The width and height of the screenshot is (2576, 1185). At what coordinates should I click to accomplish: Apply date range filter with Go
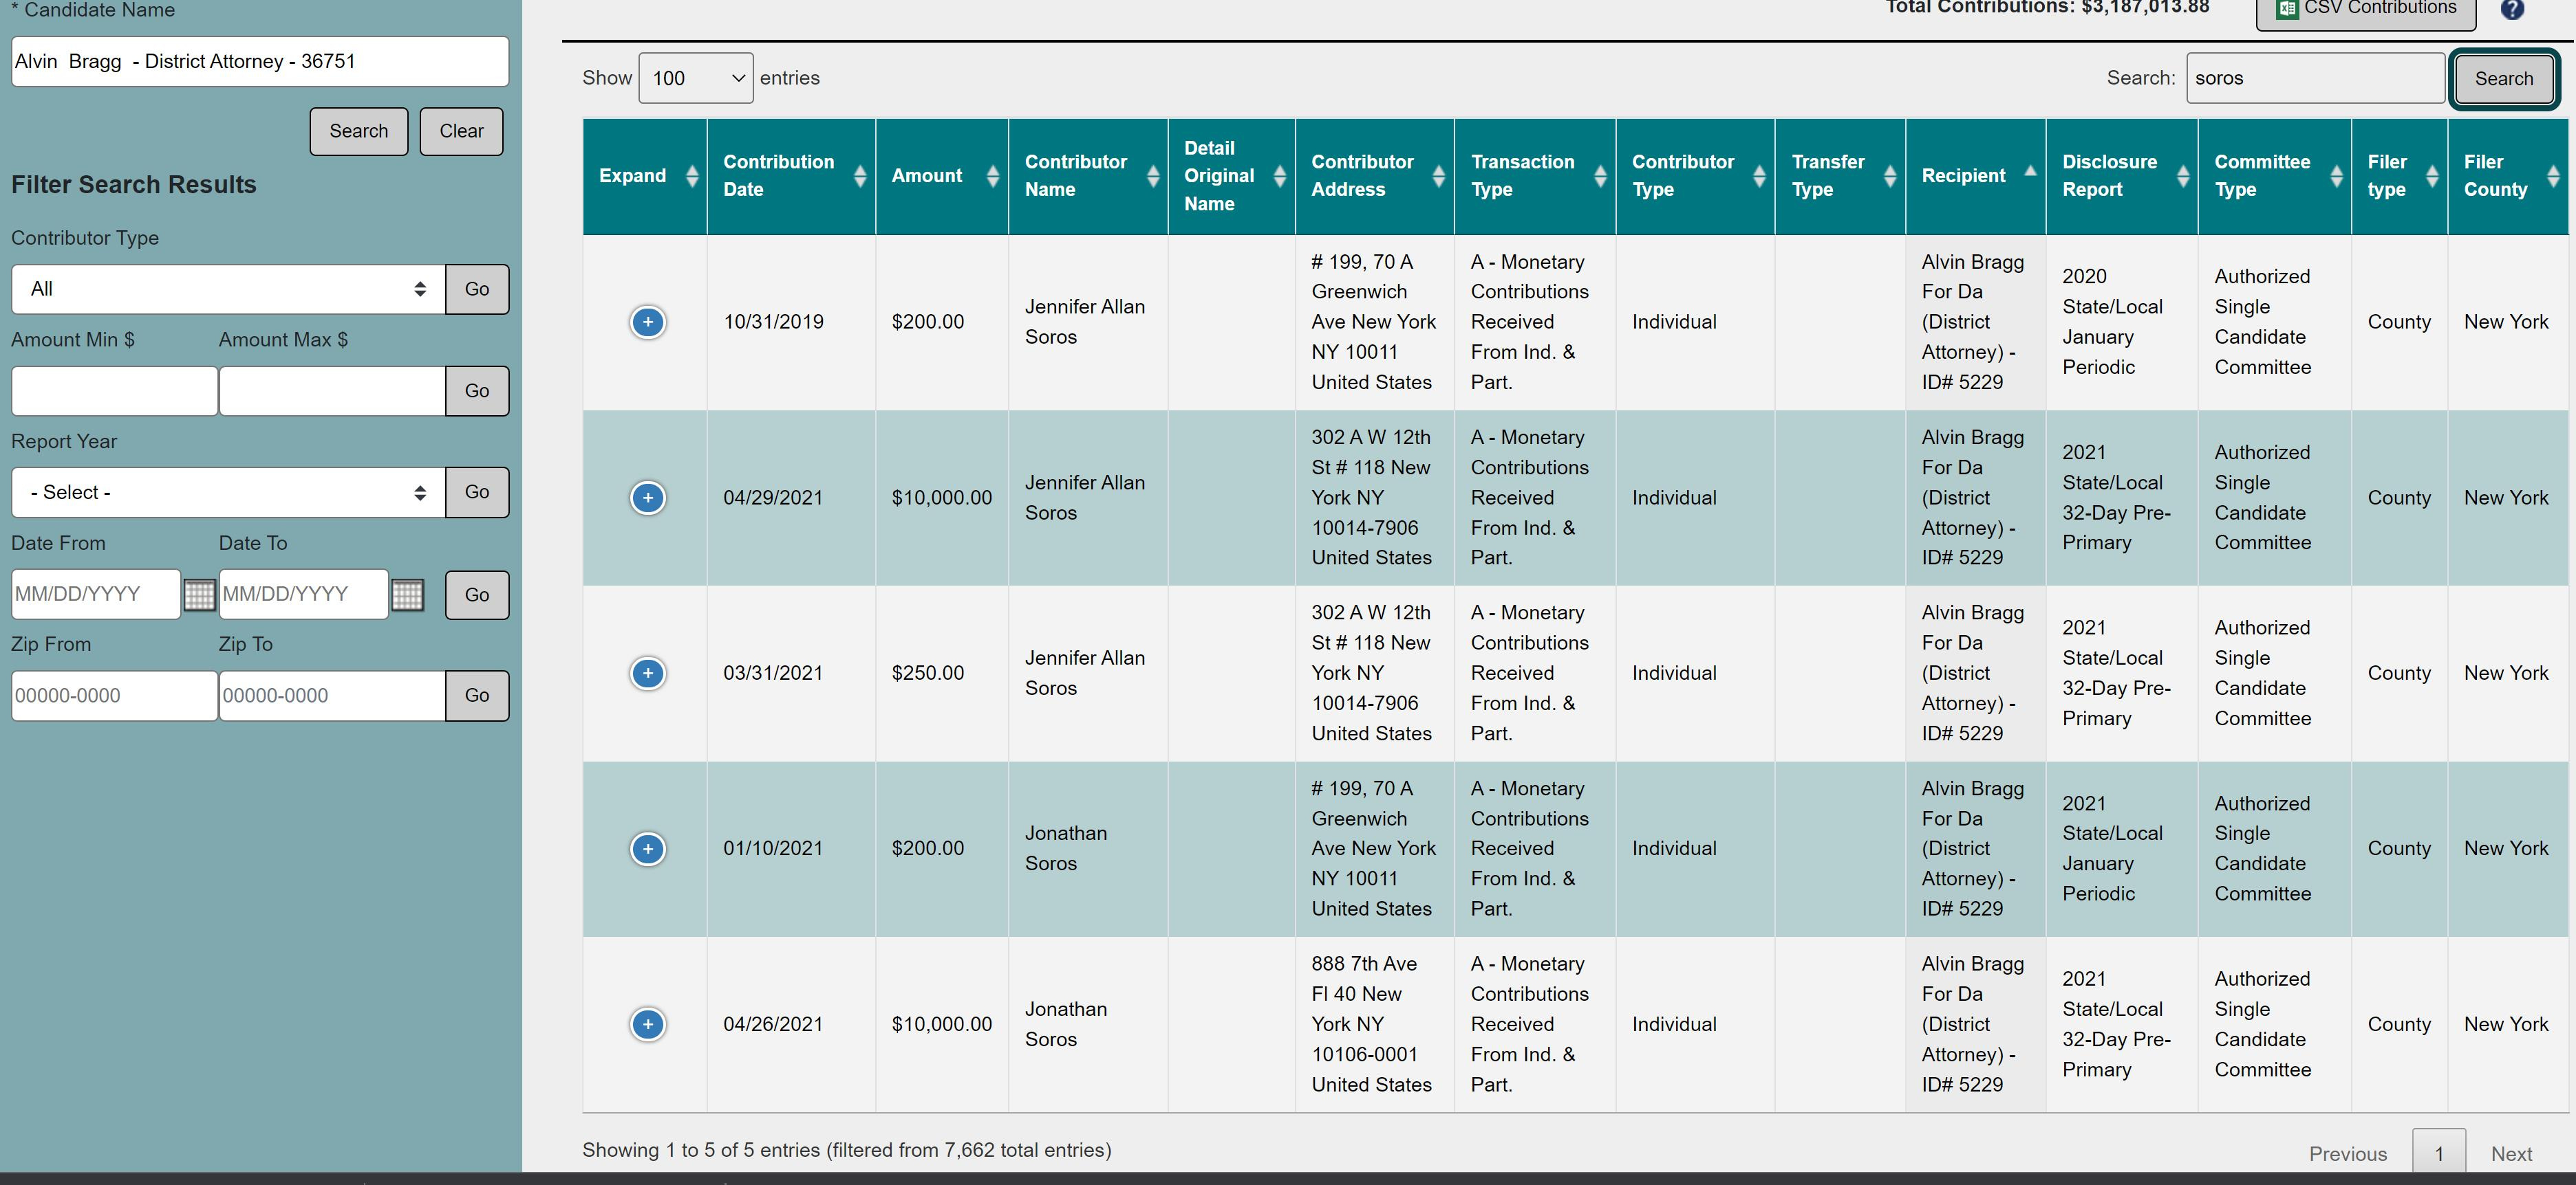[477, 595]
